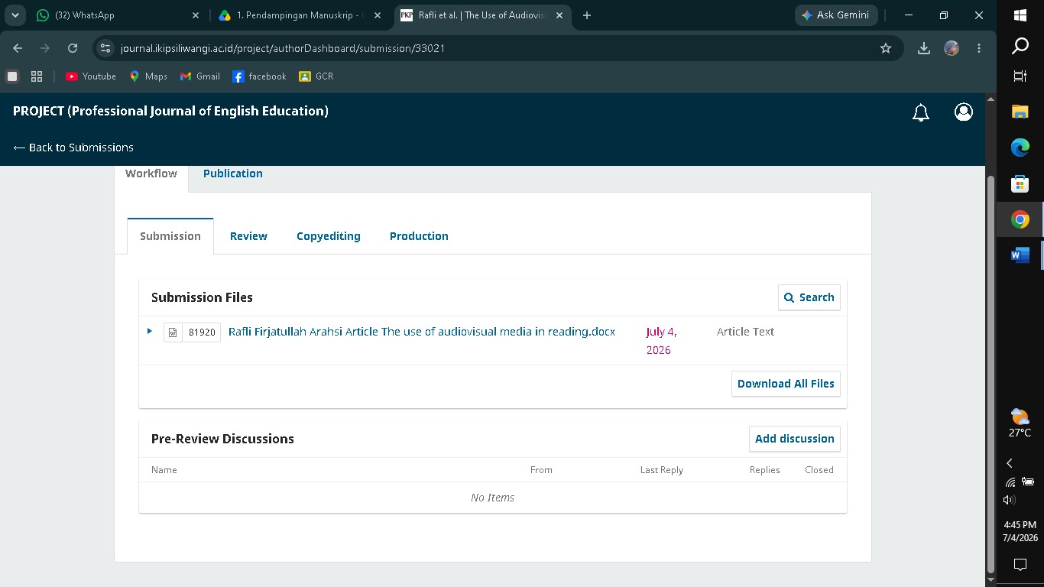Open Task View in taskbar

pos(1020,76)
